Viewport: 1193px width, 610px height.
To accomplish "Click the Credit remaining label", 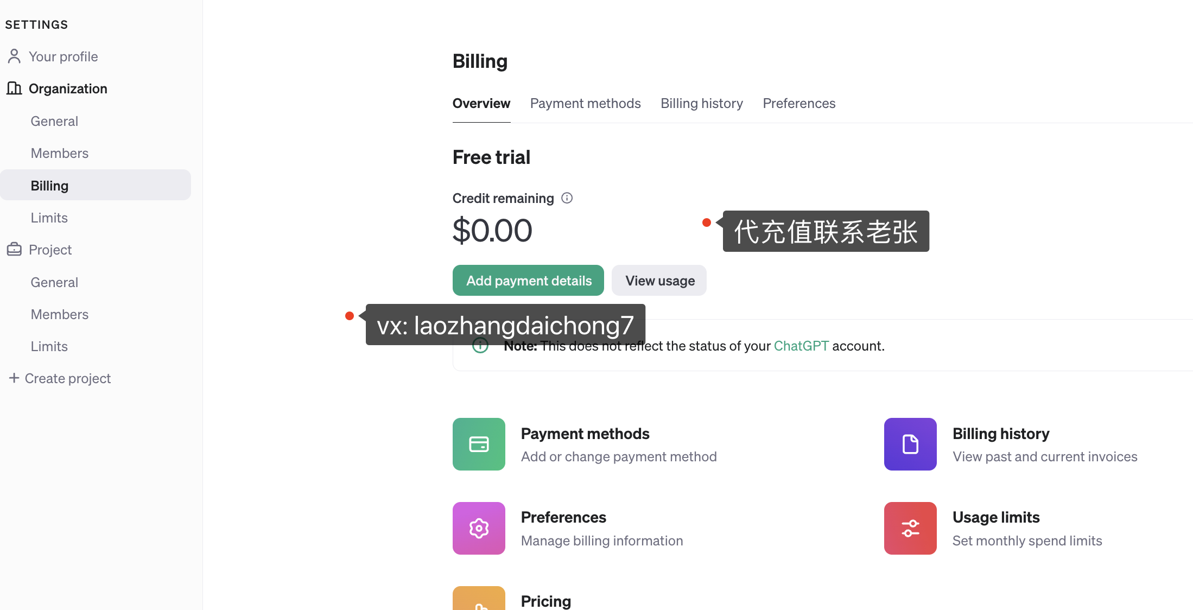I will [x=503, y=198].
